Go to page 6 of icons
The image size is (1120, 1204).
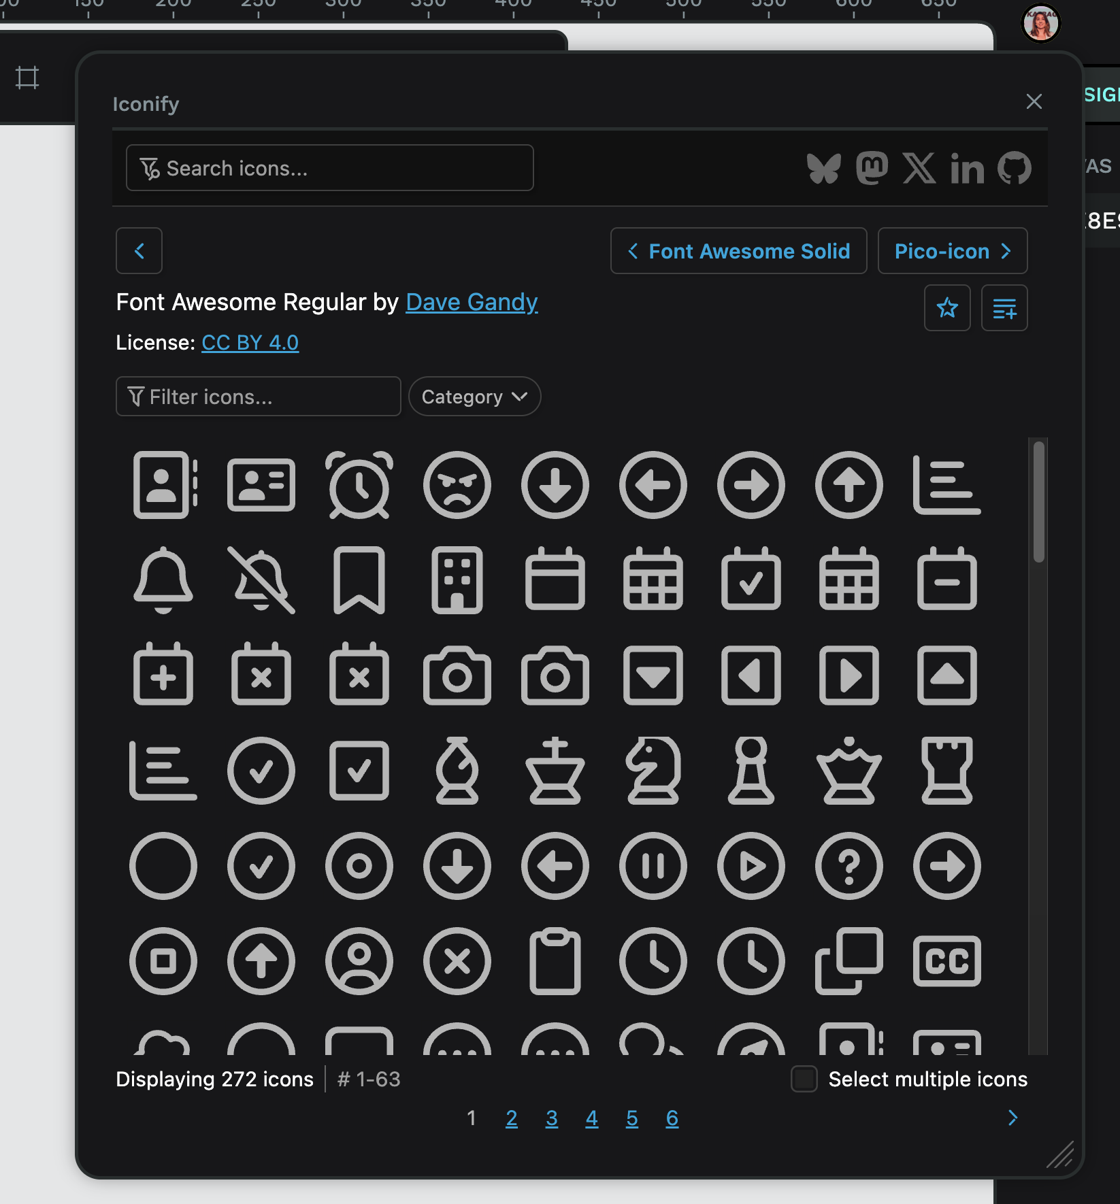(672, 1118)
